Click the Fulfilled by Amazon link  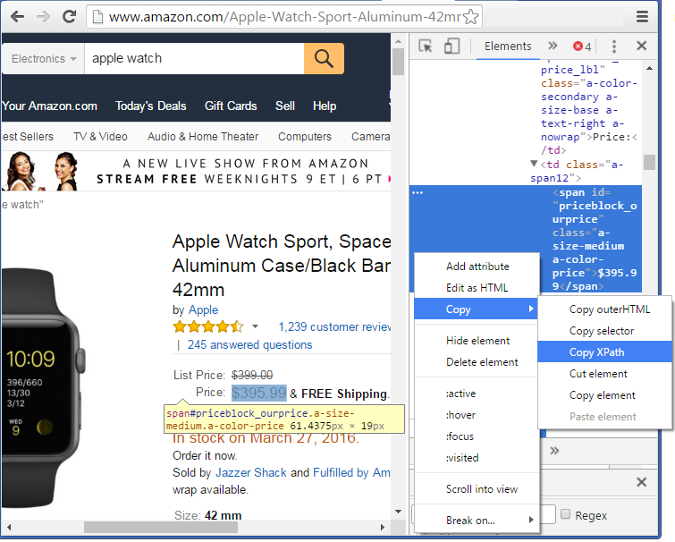351,473
